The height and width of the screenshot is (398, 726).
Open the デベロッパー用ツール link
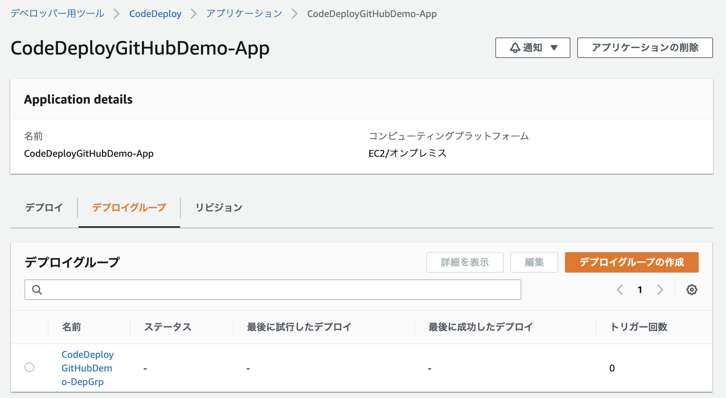click(57, 14)
